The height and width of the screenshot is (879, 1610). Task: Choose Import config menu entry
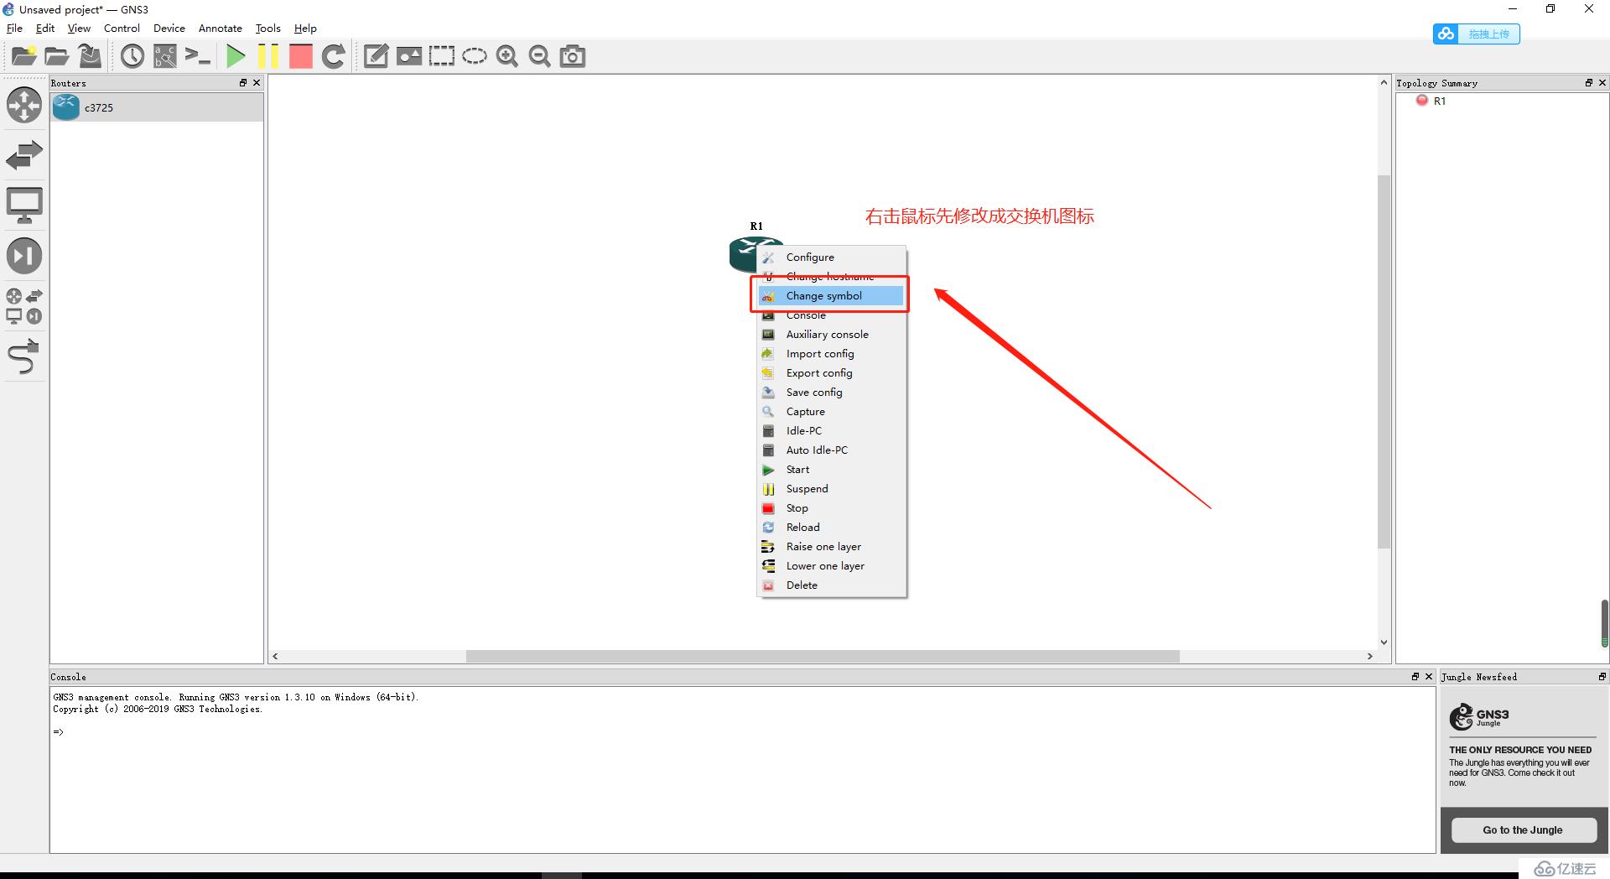coord(831,354)
